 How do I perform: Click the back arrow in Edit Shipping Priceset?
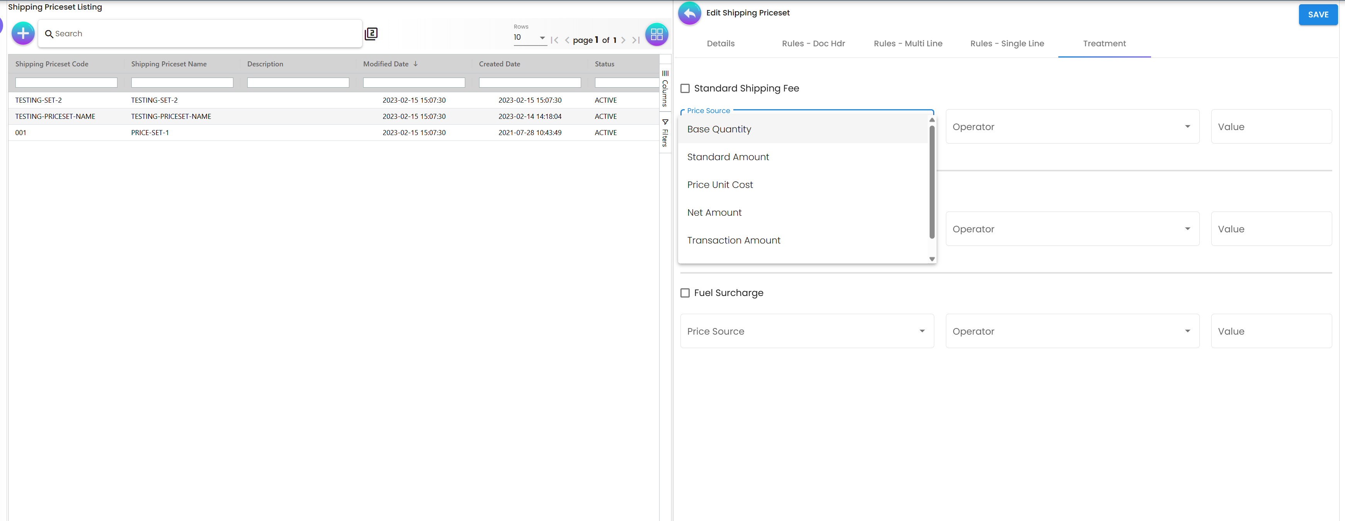689,13
